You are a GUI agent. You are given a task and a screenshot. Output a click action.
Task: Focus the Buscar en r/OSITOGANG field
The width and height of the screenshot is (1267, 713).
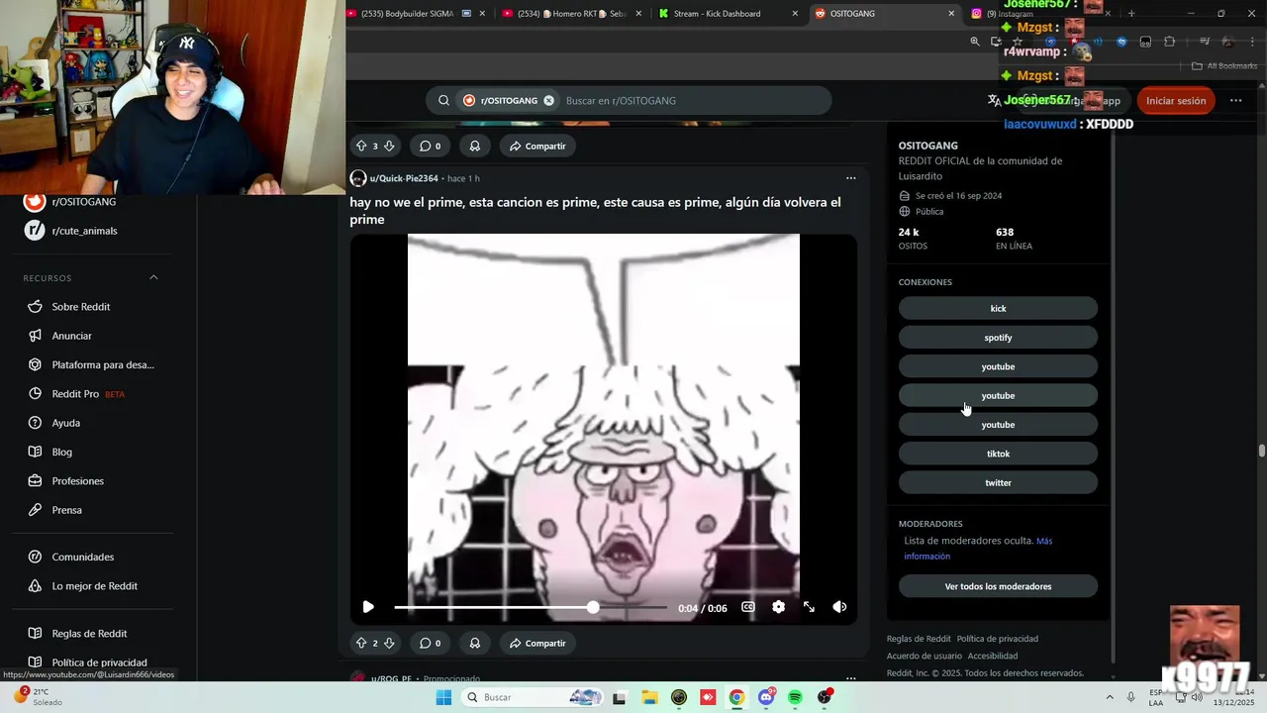693,100
